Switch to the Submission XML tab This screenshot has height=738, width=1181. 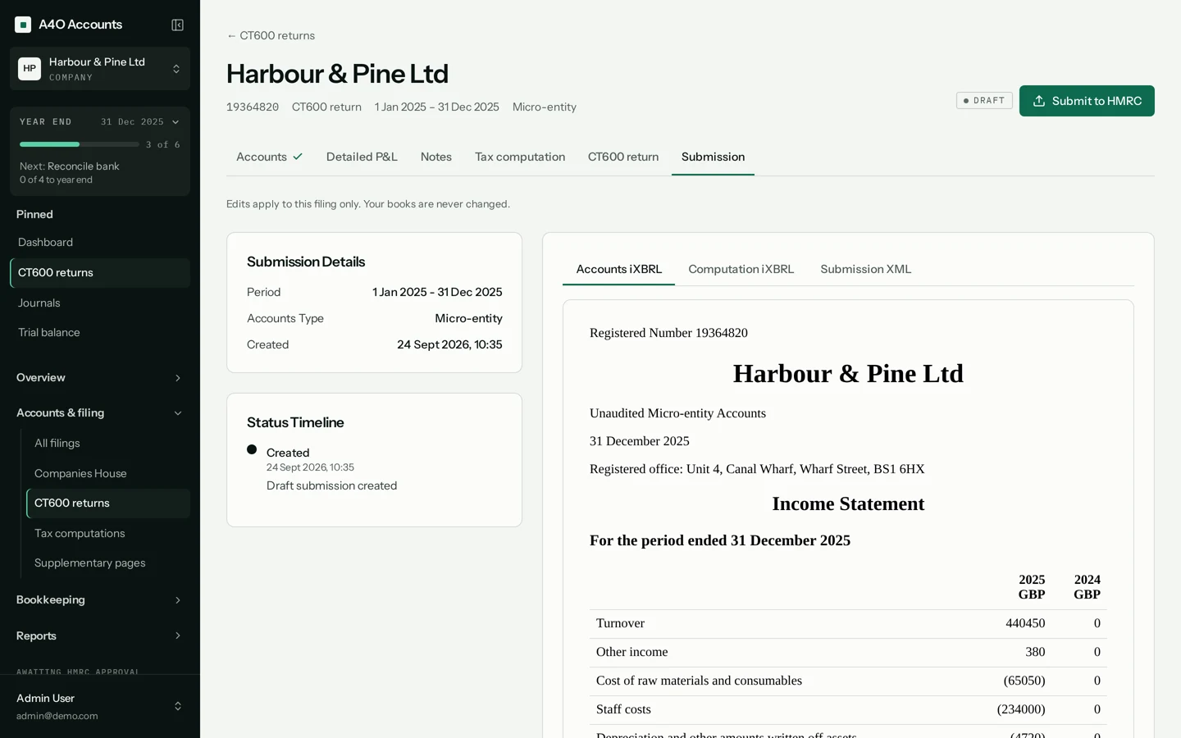coord(865,269)
